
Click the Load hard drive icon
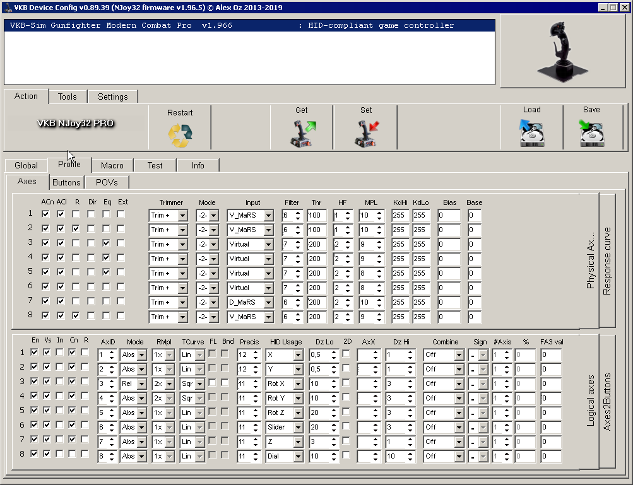pos(531,133)
